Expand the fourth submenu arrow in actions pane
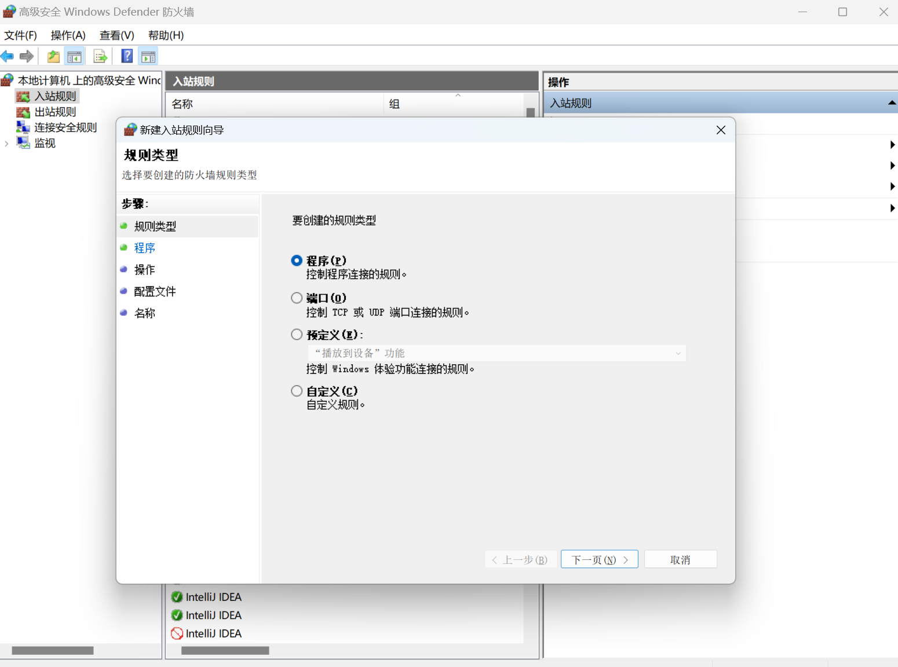 892,208
